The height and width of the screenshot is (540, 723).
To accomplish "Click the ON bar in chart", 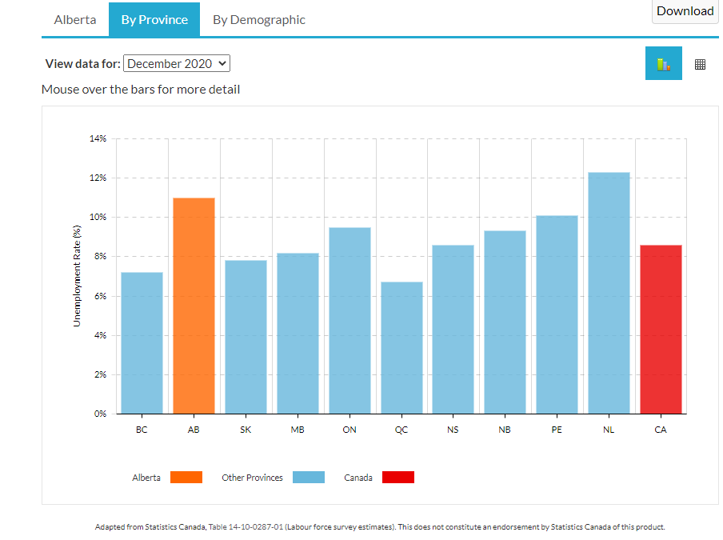I will pos(350,320).
